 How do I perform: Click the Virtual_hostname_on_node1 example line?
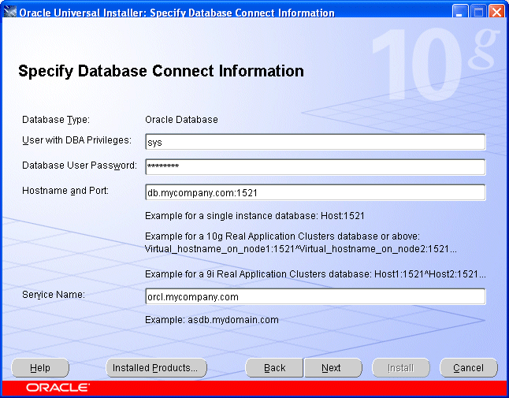(x=301, y=249)
